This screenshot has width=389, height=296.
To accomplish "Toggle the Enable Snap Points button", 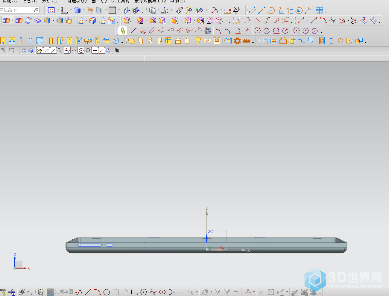I will tap(39, 51).
